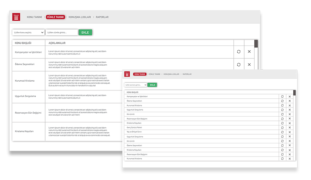This screenshot has width=311, height=180.
Task: Delete Kampanyalar ve İşbirlikleri in the small window list
Action: pos(289,96)
